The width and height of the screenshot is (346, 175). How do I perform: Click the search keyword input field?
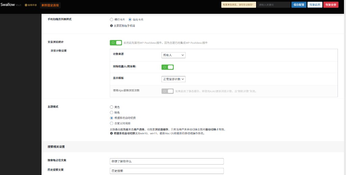273,5
